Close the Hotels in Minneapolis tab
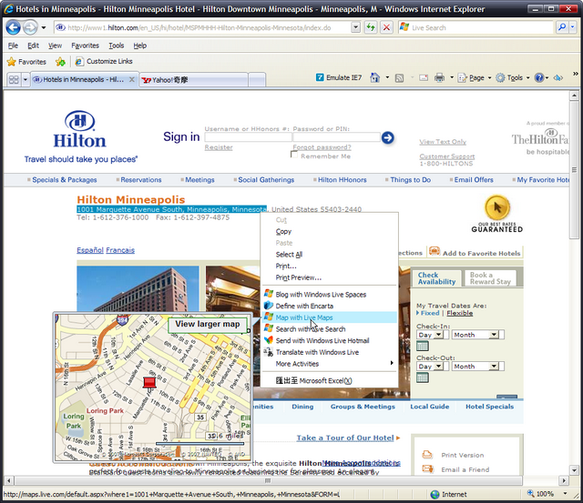 (131, 79)
